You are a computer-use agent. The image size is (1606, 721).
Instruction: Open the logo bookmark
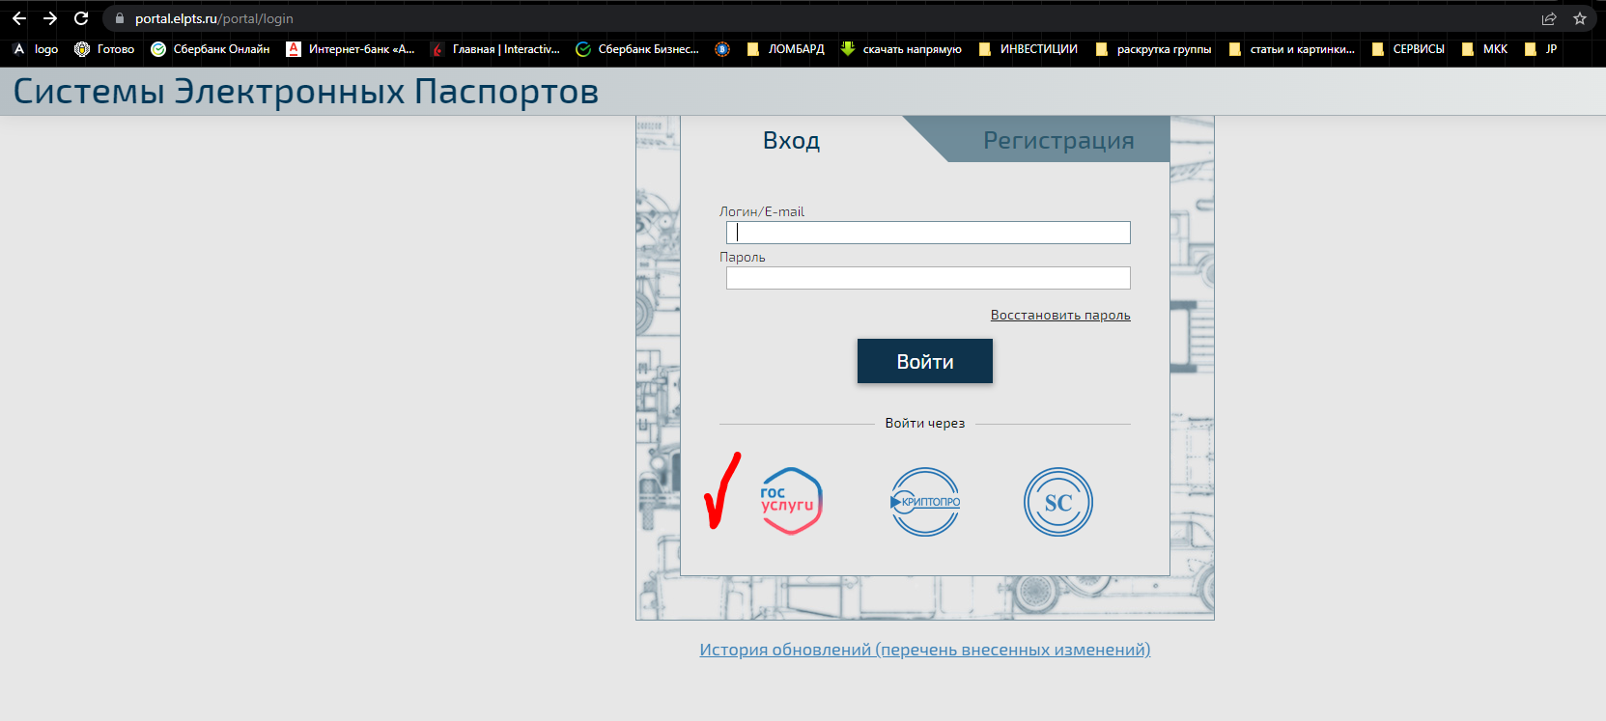(x=36, y=49)
